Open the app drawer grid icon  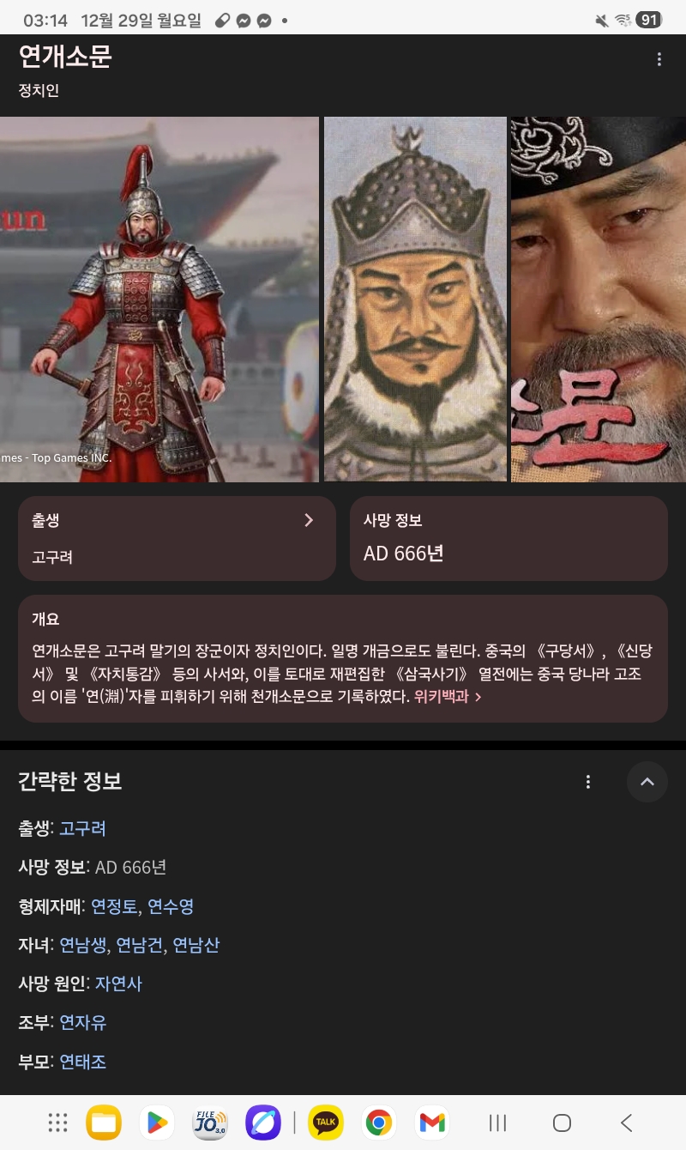point(57,1123)
